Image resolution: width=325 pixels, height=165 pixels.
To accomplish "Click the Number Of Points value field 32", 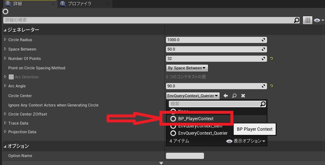I will click(216, 58).
